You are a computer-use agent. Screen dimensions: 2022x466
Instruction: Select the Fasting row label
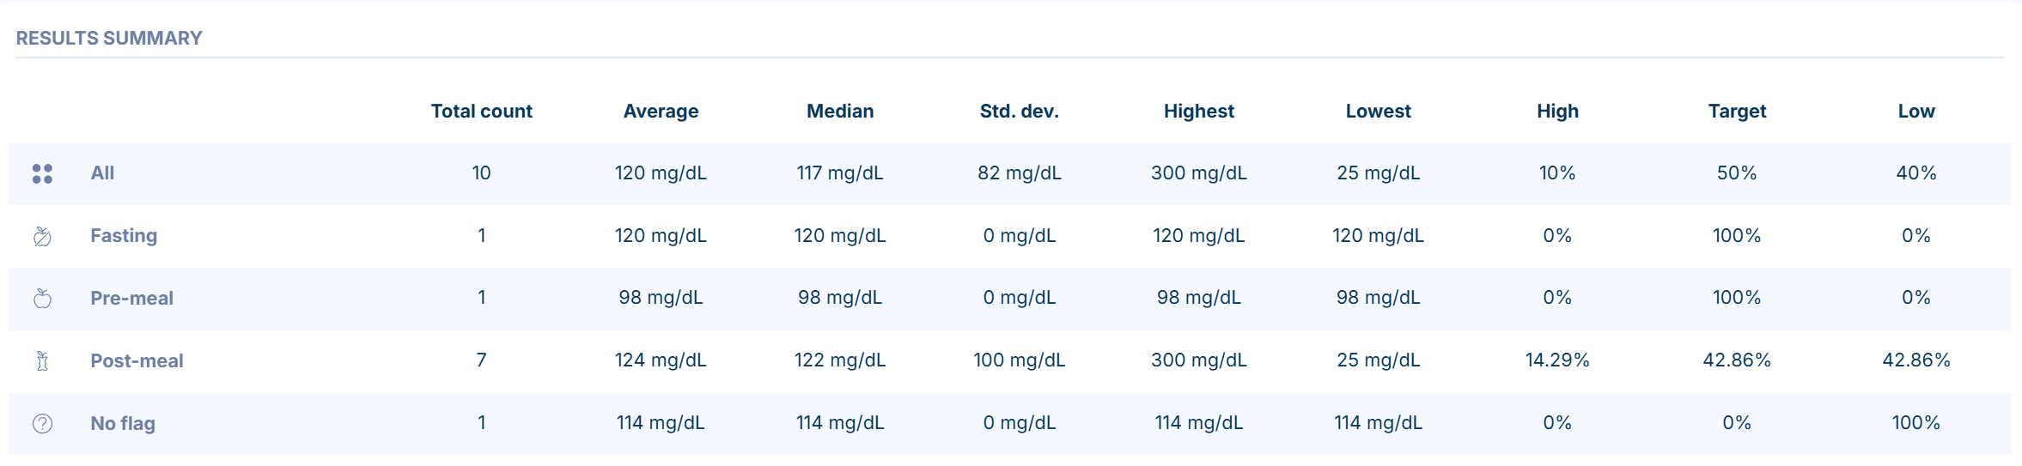124,236
